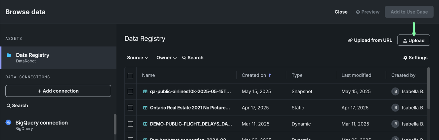Click the dataset icon for qa-public-airlines10k
This screenshot has height=140, width=439.
tap(145, 92)
